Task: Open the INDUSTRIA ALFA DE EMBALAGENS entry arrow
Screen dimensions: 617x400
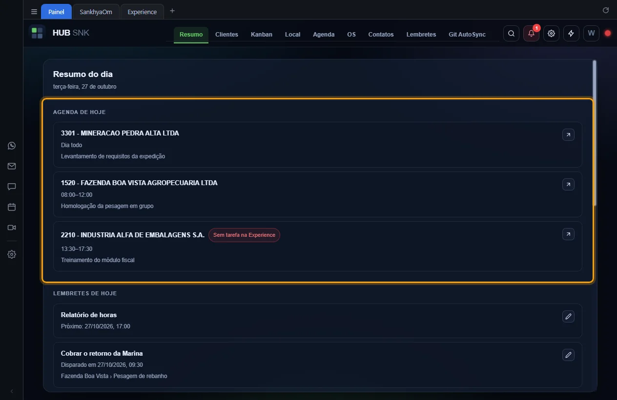Action: click(568, 234)
